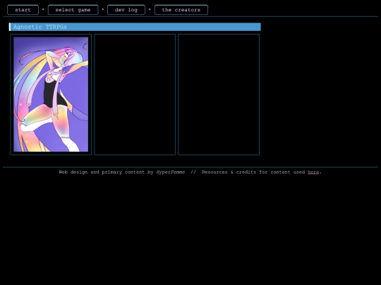Open the start menu button
The height and width of the screenshot is (285, 381).
pyautogui.click(x=23, y=10)
